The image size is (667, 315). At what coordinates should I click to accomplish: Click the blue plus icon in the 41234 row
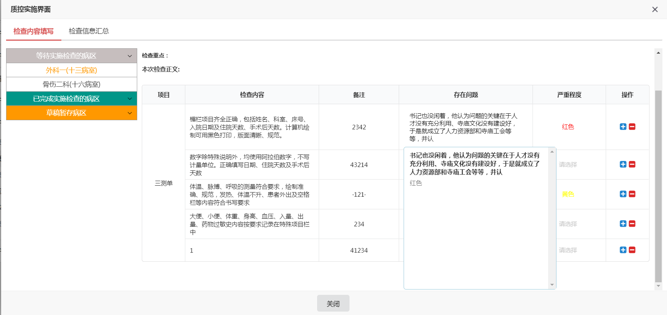click(623, 250)
